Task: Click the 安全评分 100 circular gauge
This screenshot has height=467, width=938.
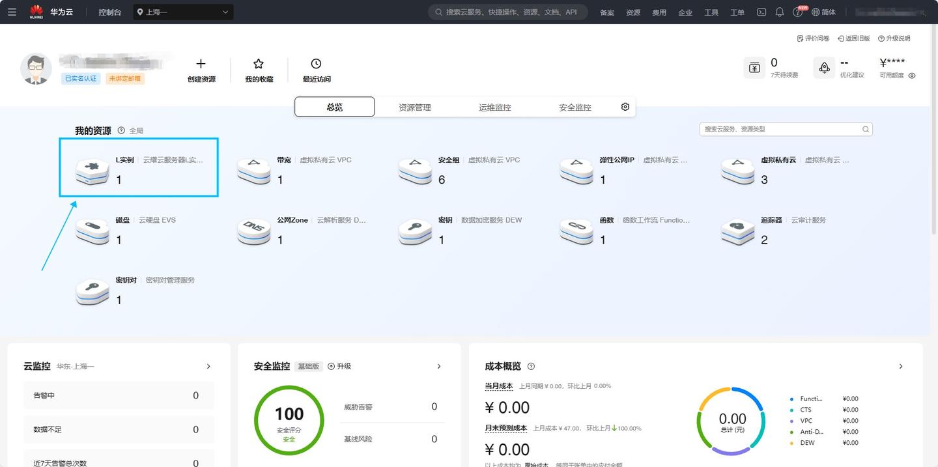Action: click(289, 421)
